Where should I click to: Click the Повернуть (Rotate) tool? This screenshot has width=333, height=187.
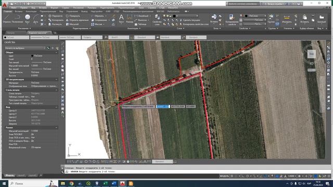(73, 16)
